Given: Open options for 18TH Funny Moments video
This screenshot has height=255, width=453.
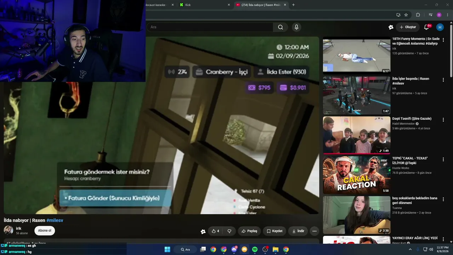Looking at the screenshot, I should pos(443,40).
